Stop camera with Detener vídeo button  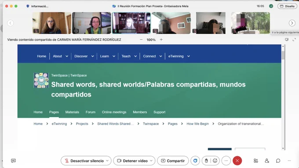[x=132, y=161]
